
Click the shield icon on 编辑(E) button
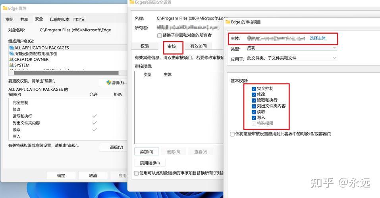108,83
